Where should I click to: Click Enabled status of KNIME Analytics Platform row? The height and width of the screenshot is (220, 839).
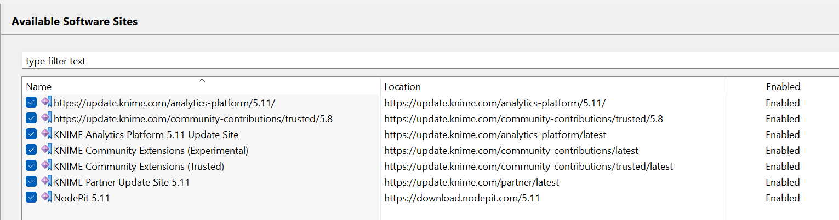(783, 135)
